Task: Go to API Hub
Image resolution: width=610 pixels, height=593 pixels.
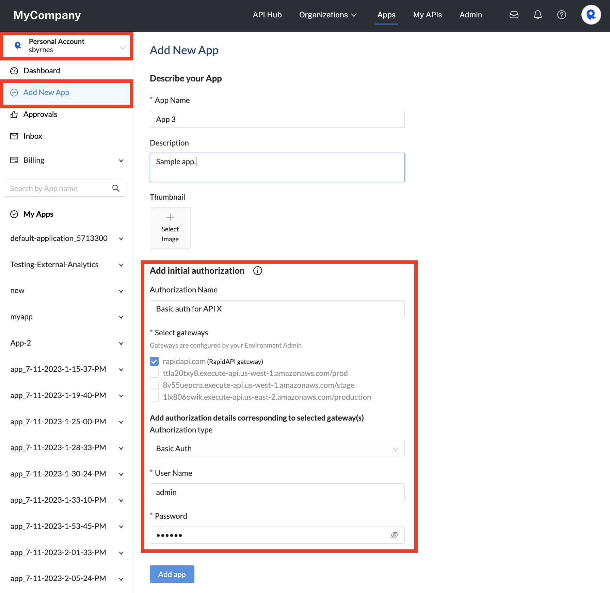Action: pos(267,15)
